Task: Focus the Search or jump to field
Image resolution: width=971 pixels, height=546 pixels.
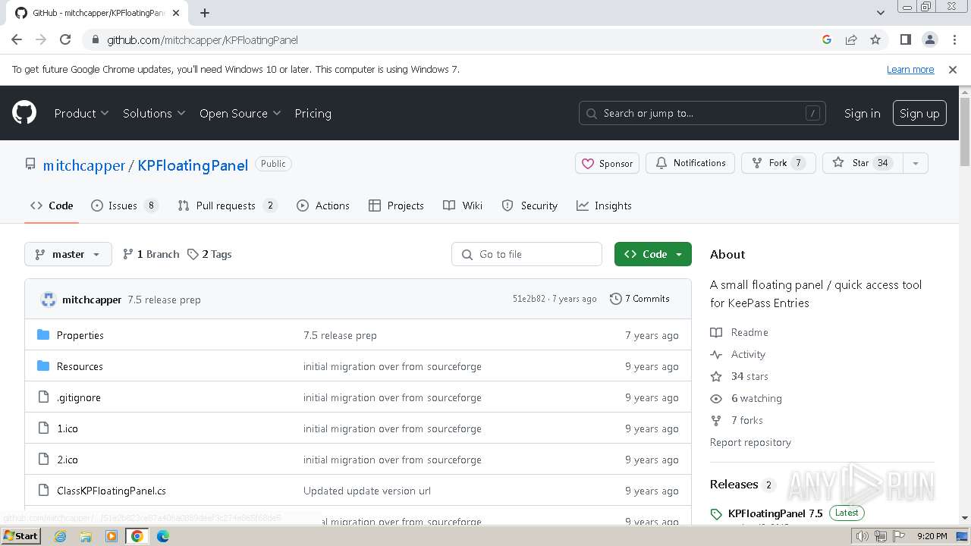Action: (702, 113)
